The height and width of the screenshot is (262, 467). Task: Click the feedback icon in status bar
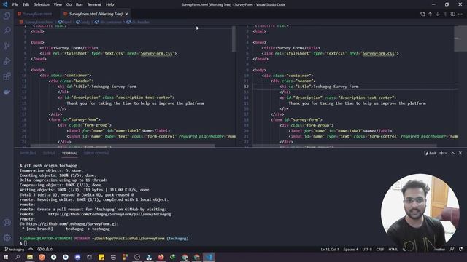pyautogui.click(x=452, y=249)
